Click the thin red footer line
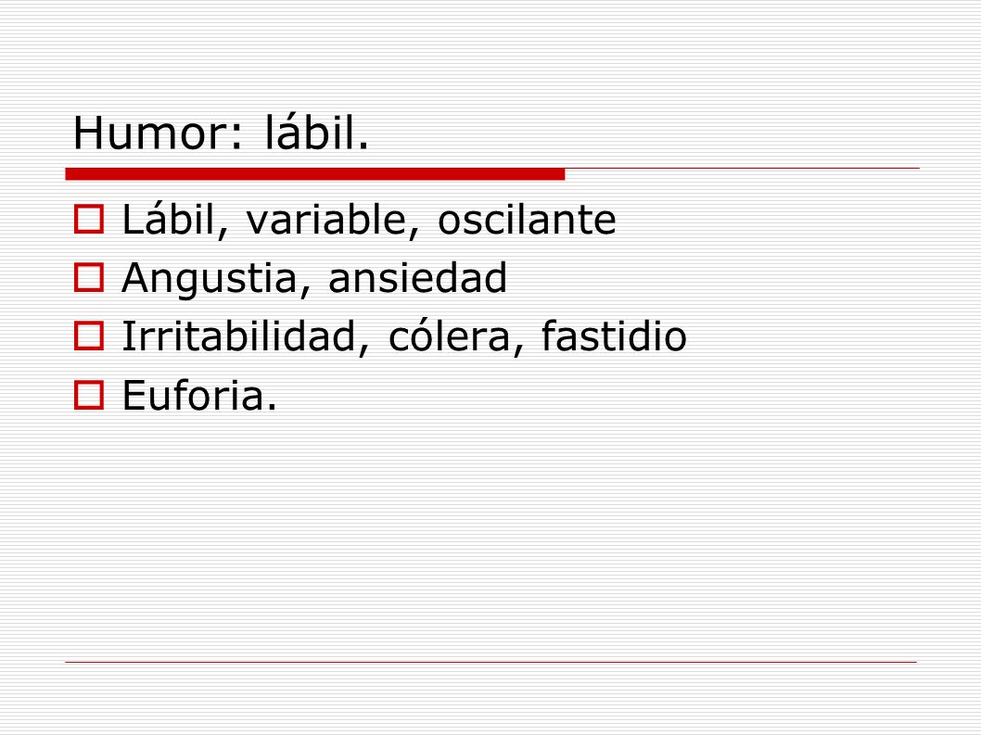981x735 pixels. tap(490, 662)
